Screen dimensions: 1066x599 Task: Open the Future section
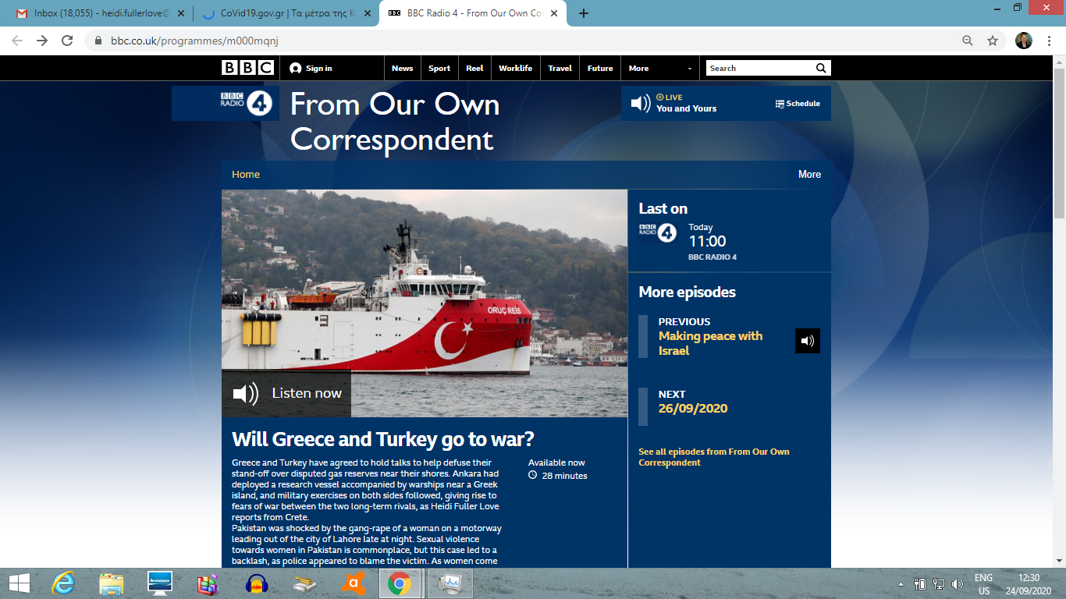[x=600, y=69]
